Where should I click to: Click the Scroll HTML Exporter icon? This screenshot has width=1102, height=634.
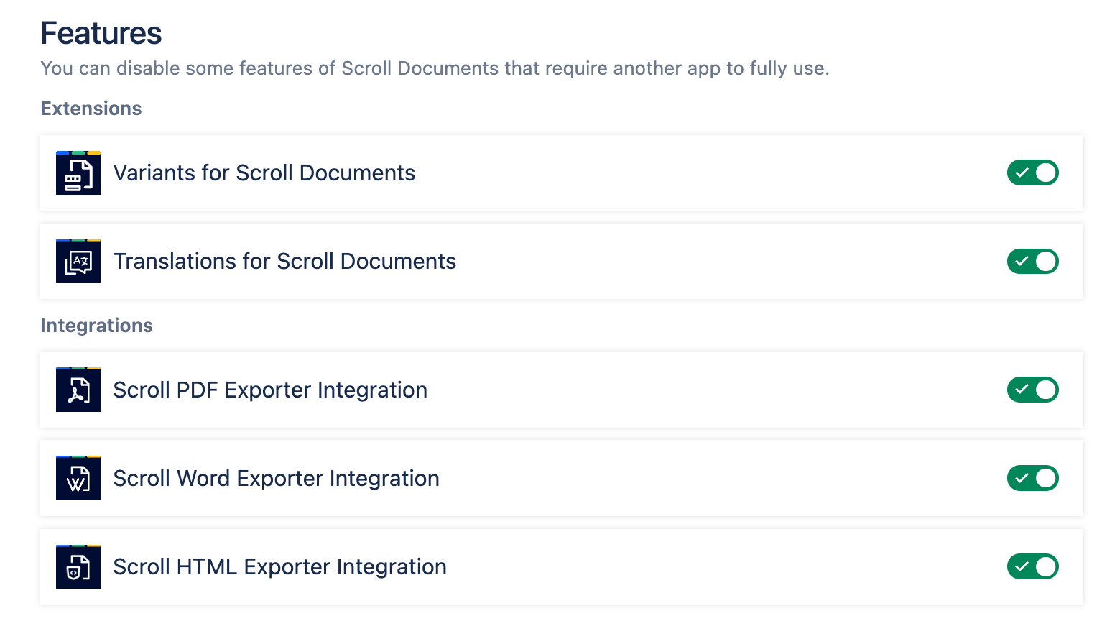tap(78, 566)
